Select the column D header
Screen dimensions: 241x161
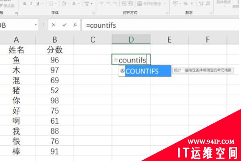tap(131, 39)
